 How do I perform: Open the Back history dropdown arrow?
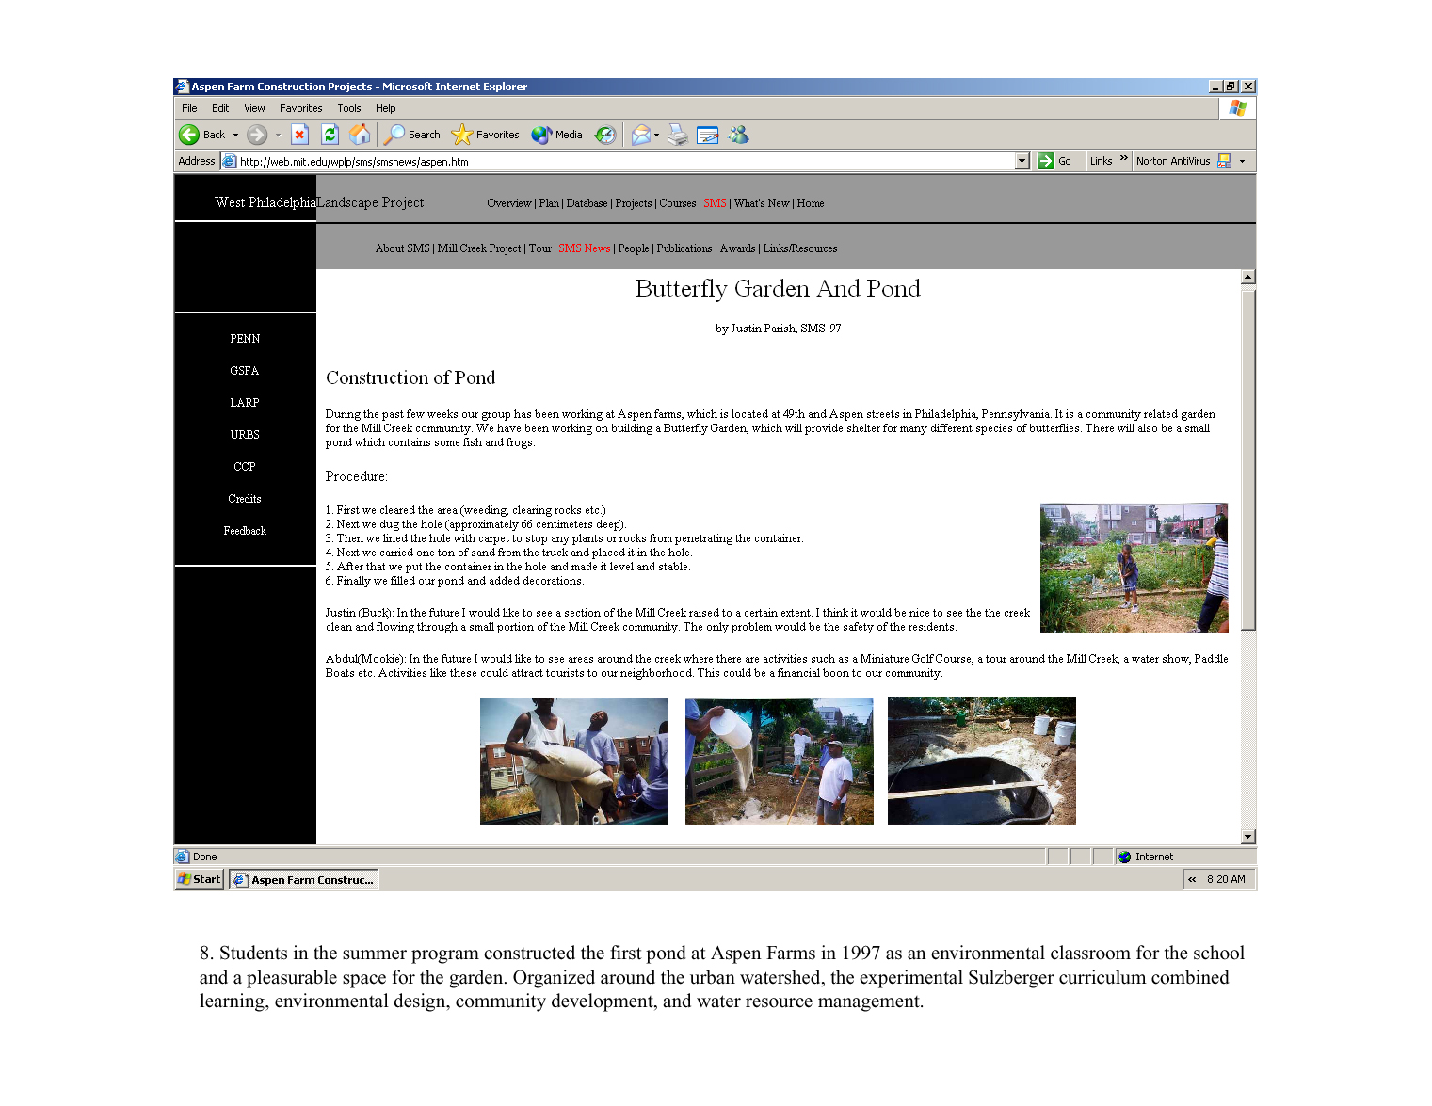coord(235,135)
